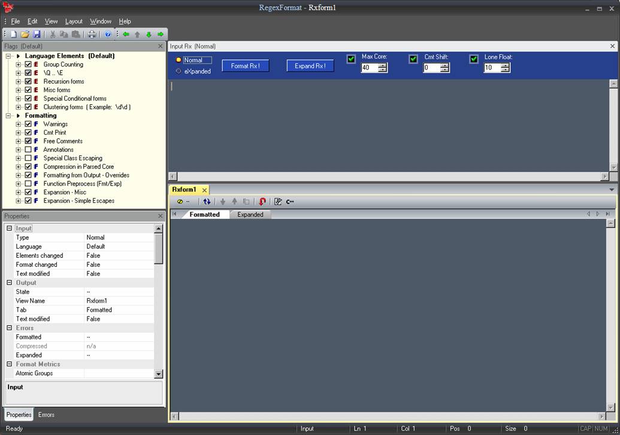Enable Function Preprocess (Fmt/Exp) checkbox
The width and height of the screenshot is (620, 435).
click(28, 184)
